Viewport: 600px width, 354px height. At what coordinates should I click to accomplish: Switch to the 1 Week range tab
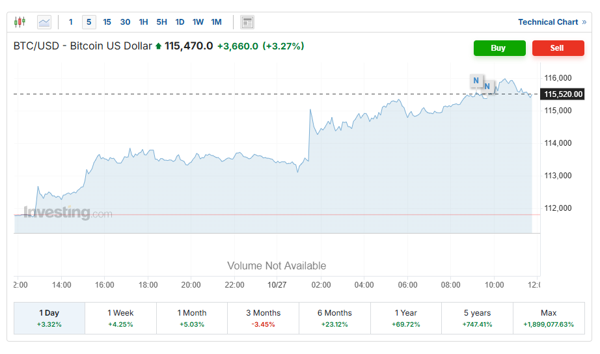tap(120, 318)
